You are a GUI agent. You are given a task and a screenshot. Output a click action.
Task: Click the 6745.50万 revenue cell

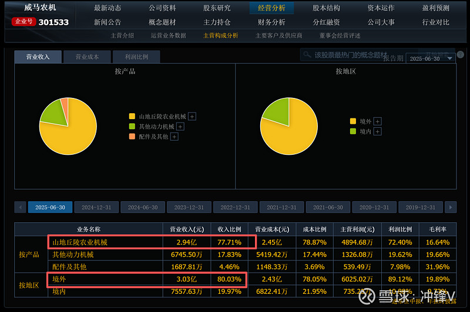[187, 255]
